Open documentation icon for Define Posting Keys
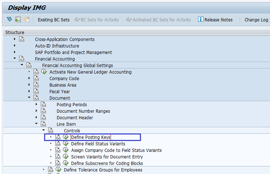The image size is (270, 174). (x=58, y=137)
